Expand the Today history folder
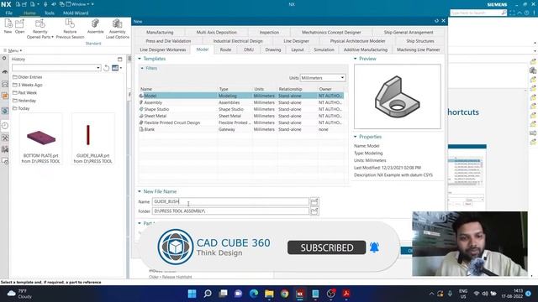 coord(21,108)
